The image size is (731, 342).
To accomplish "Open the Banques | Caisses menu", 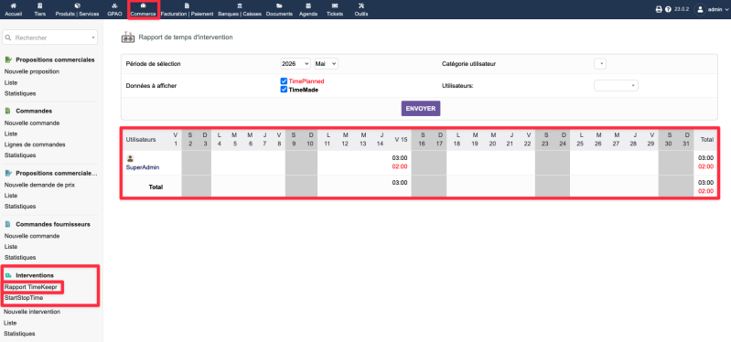I will (240, 9).
